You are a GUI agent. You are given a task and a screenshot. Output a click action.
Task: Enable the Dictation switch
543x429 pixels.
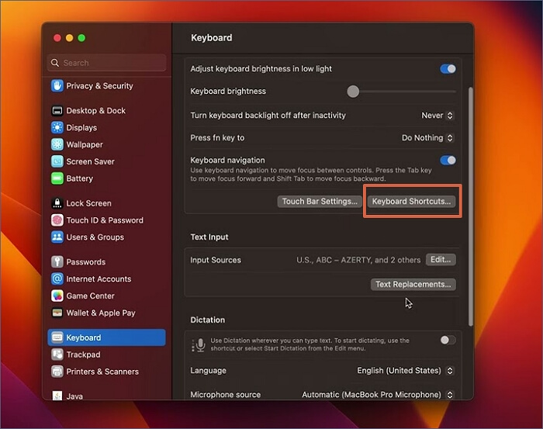click(448, 340)
